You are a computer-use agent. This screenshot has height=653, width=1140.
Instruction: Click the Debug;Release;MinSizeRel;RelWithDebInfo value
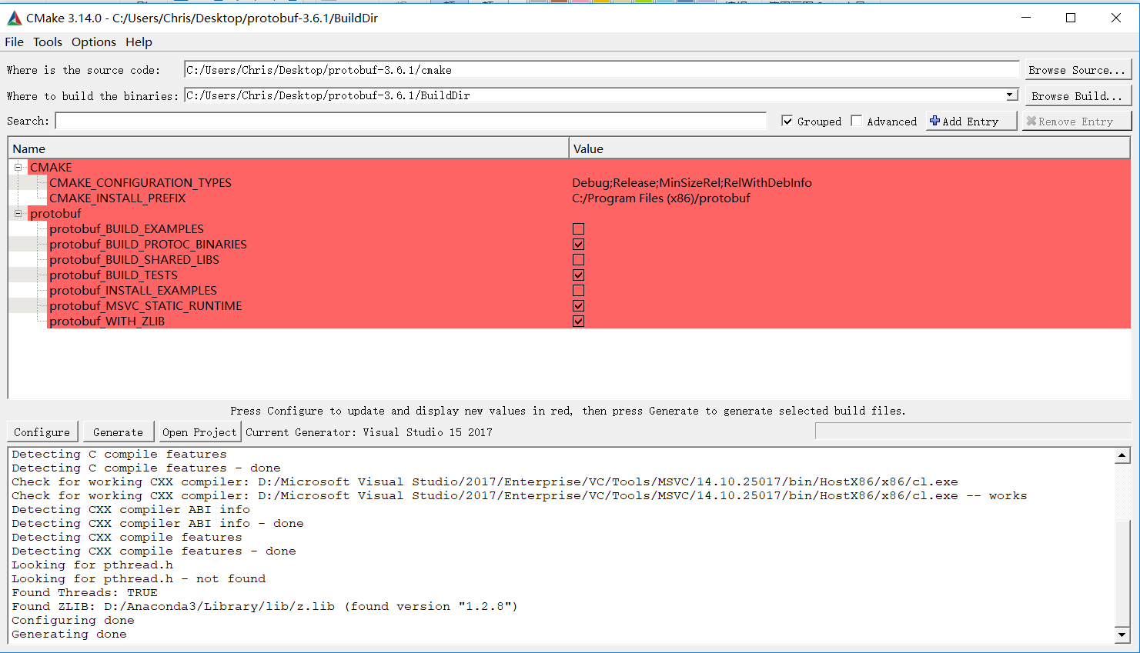pyautogui.click(x=692, y=182)
